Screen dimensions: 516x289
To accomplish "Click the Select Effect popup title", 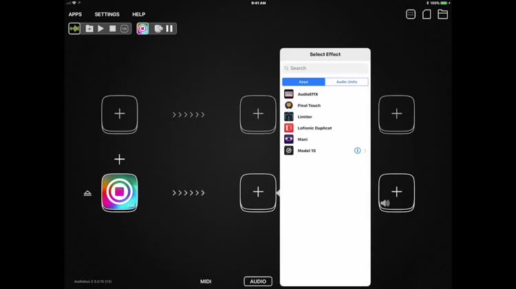I will pyautogui.click(x=325, y=54).
